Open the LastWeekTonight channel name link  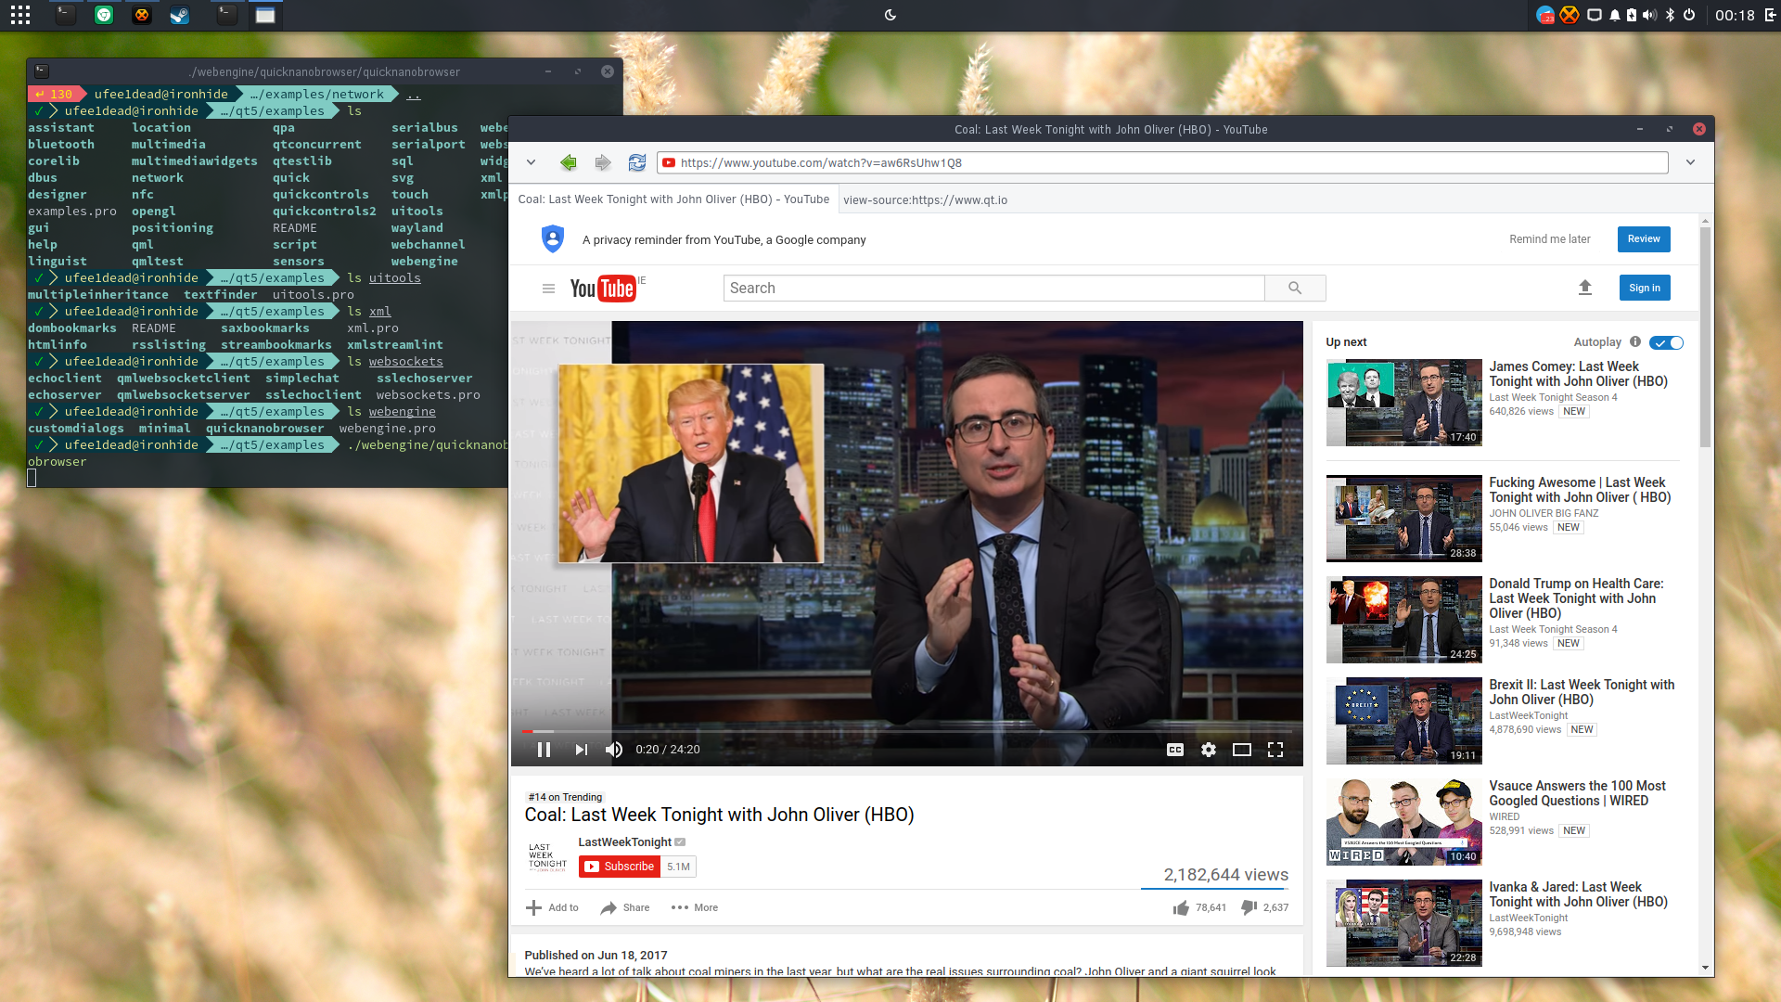coord(624,841)
